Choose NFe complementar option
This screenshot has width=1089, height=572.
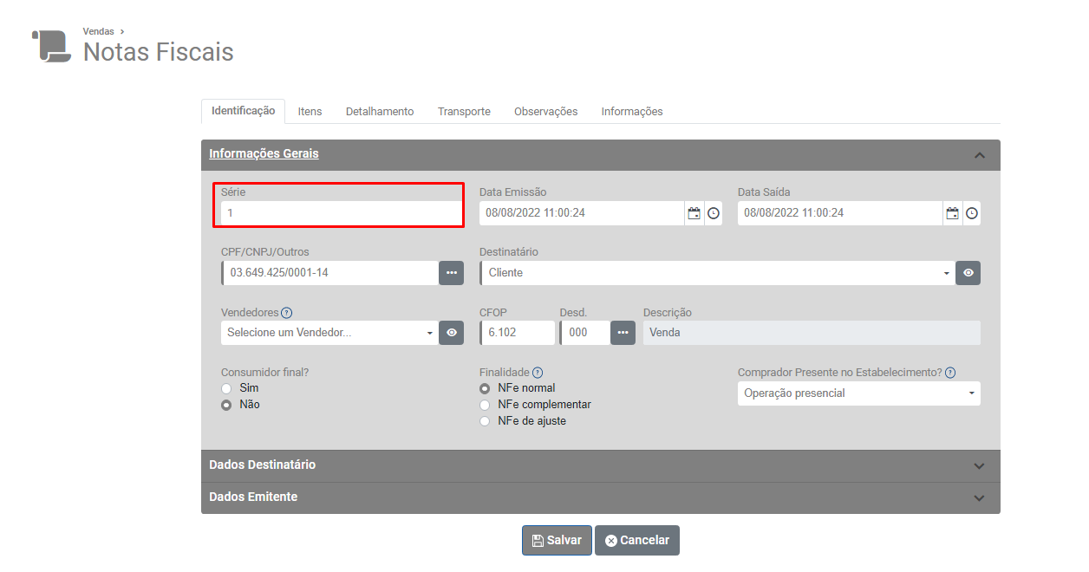point(486,405)
